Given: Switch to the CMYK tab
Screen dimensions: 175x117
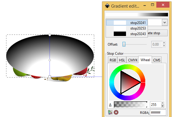Looking at the screenshot, I should click(x=133, y=60).
